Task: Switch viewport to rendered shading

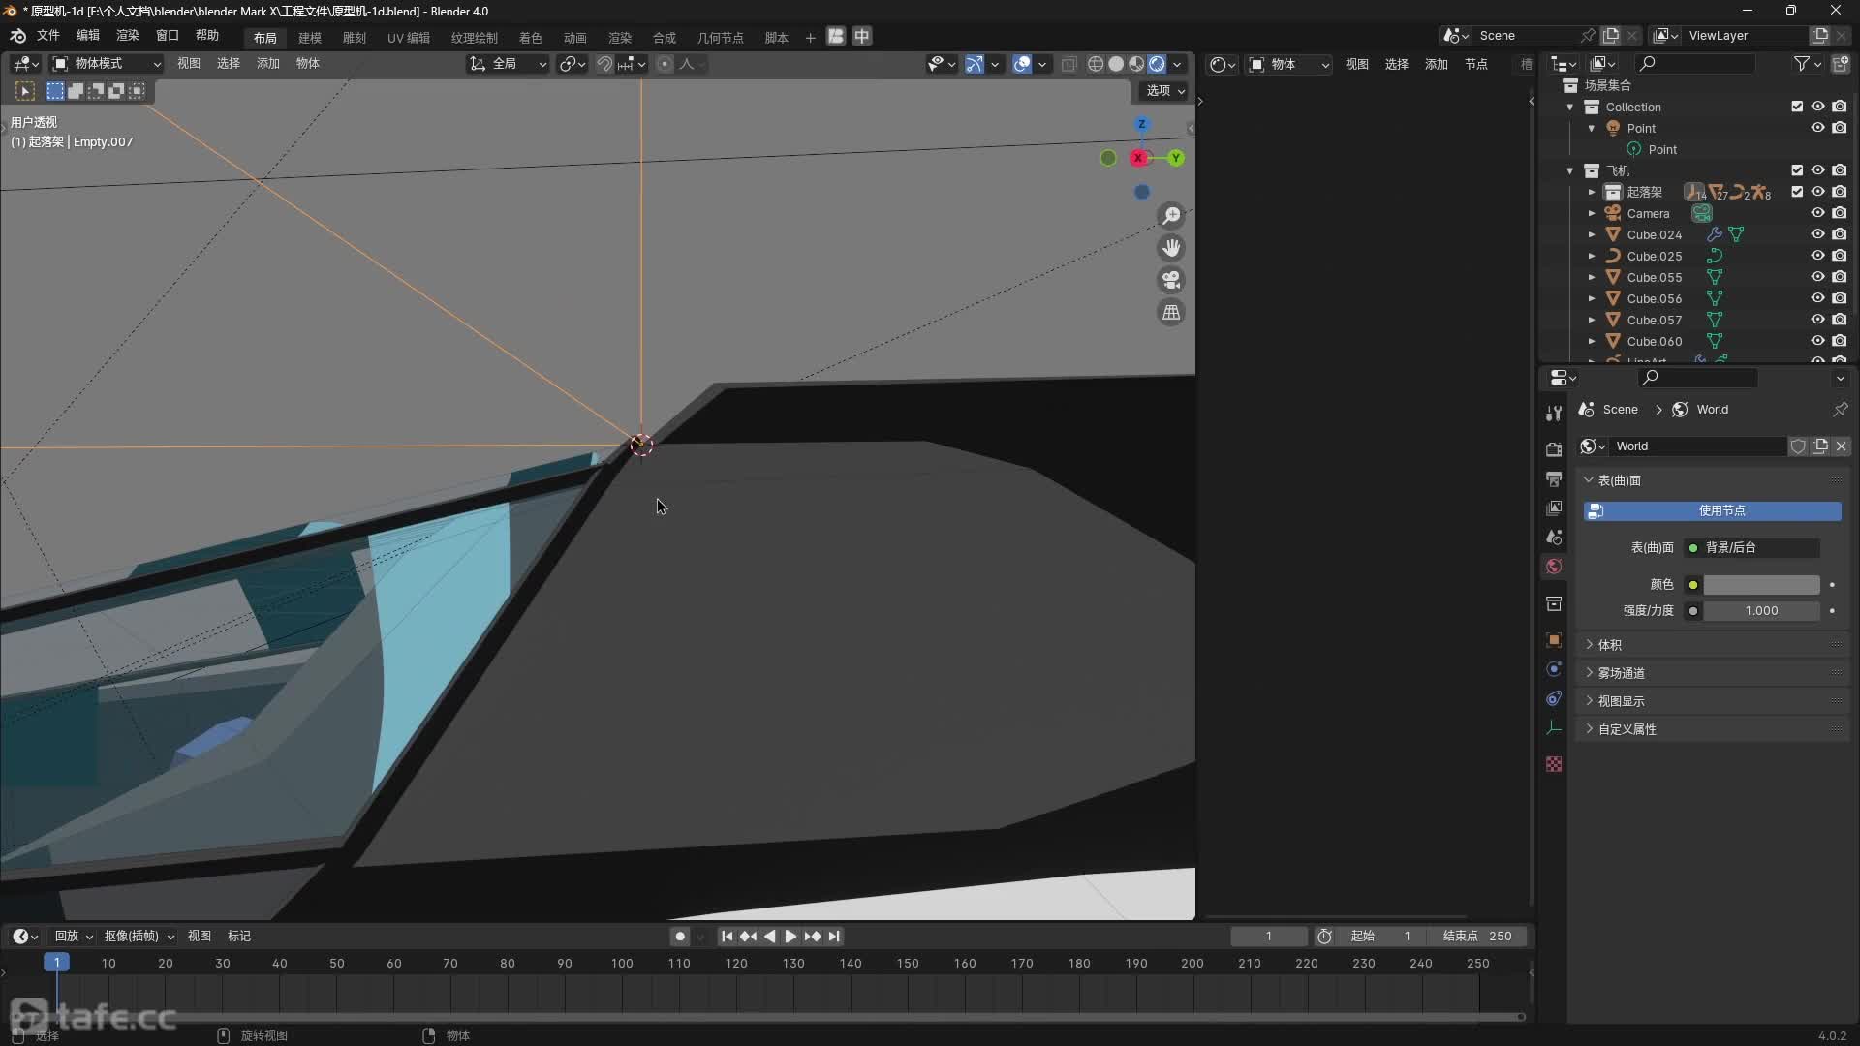Action: tap(1157, 64)
